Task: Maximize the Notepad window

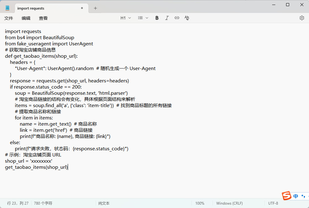Action: [x=288, y=5]
